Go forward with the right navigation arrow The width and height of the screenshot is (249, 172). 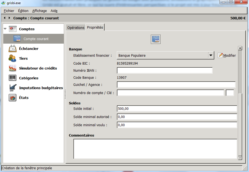click(x=9, y=18)
